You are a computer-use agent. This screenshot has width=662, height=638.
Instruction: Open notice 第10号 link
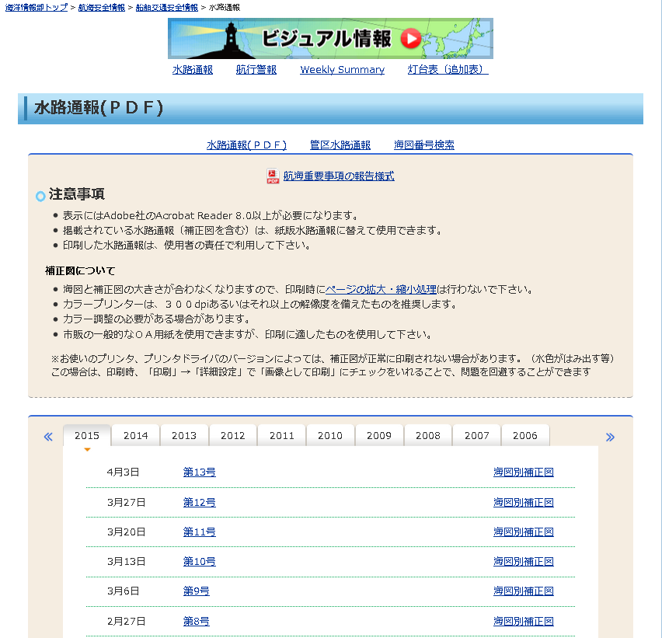(199, 561)
